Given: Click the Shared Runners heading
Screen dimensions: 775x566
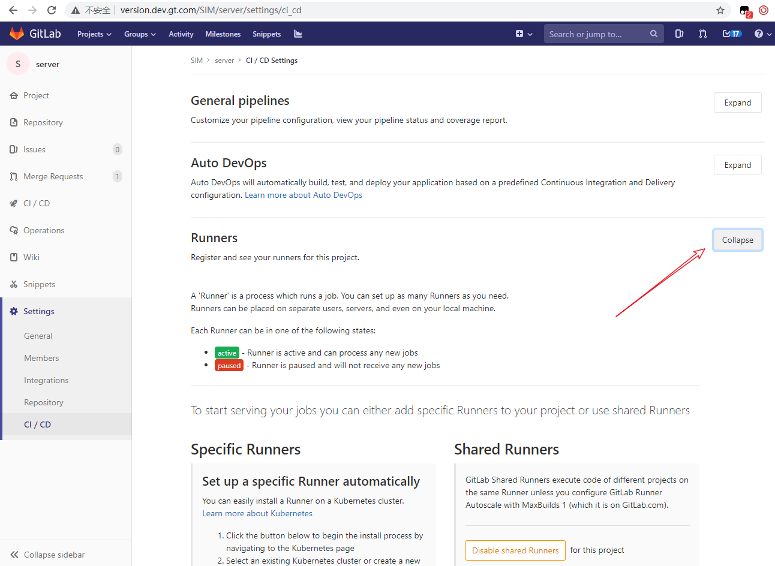Looking at the screenshot, I should click(506, 449).
